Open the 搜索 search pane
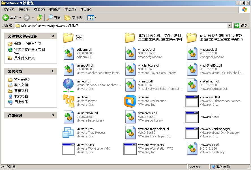251x170 pixels. 54,18
